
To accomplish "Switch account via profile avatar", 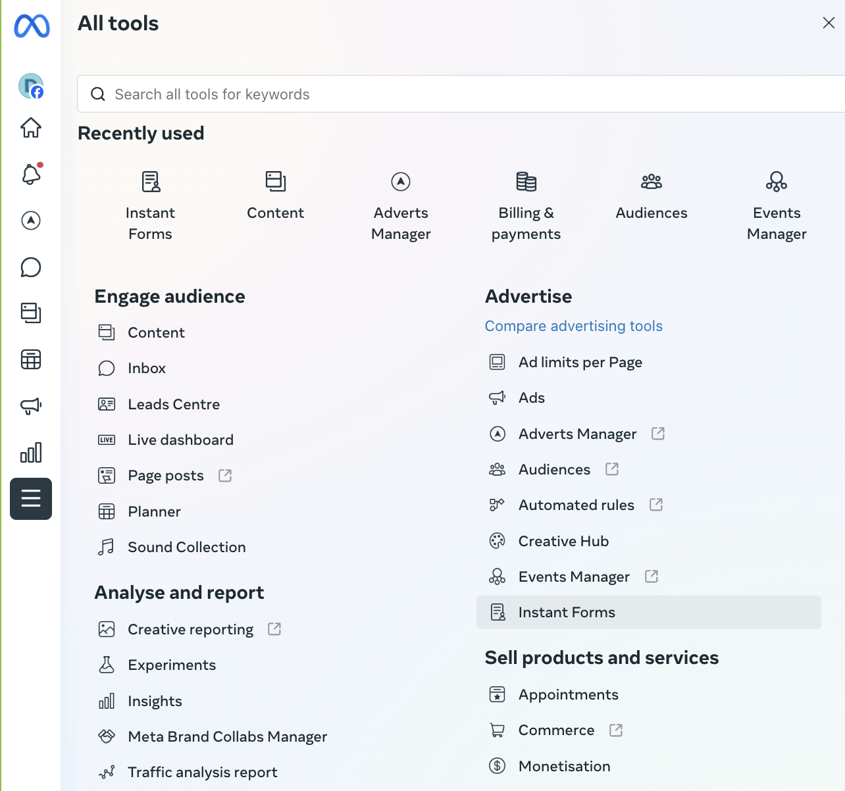I will click(x=31, y=86).
